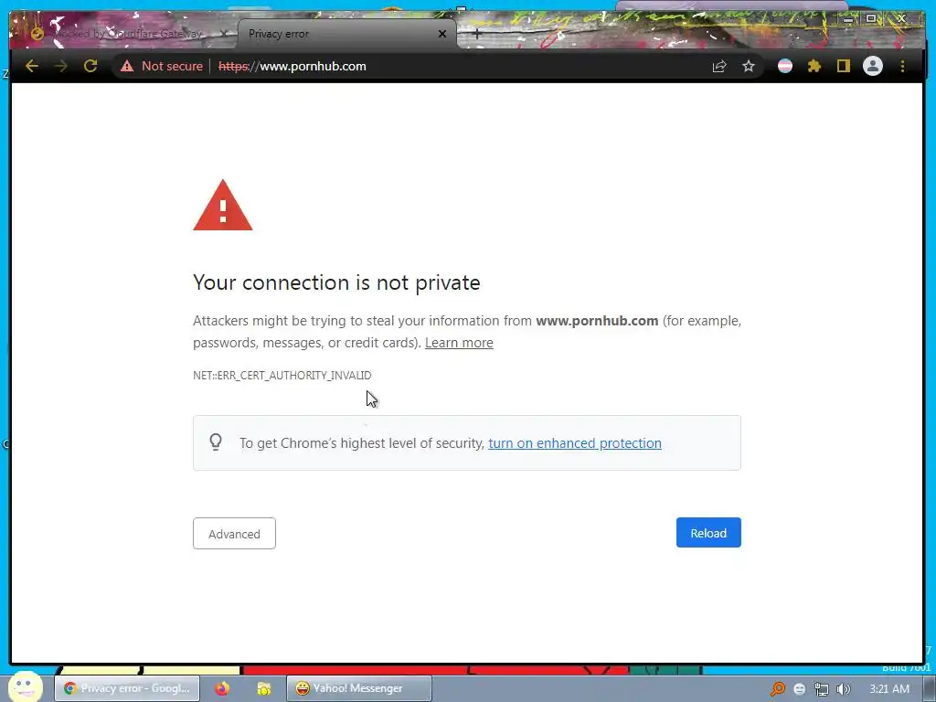Open the profile avatar menu
Screen dimensions: 936x702
[873, 66]
